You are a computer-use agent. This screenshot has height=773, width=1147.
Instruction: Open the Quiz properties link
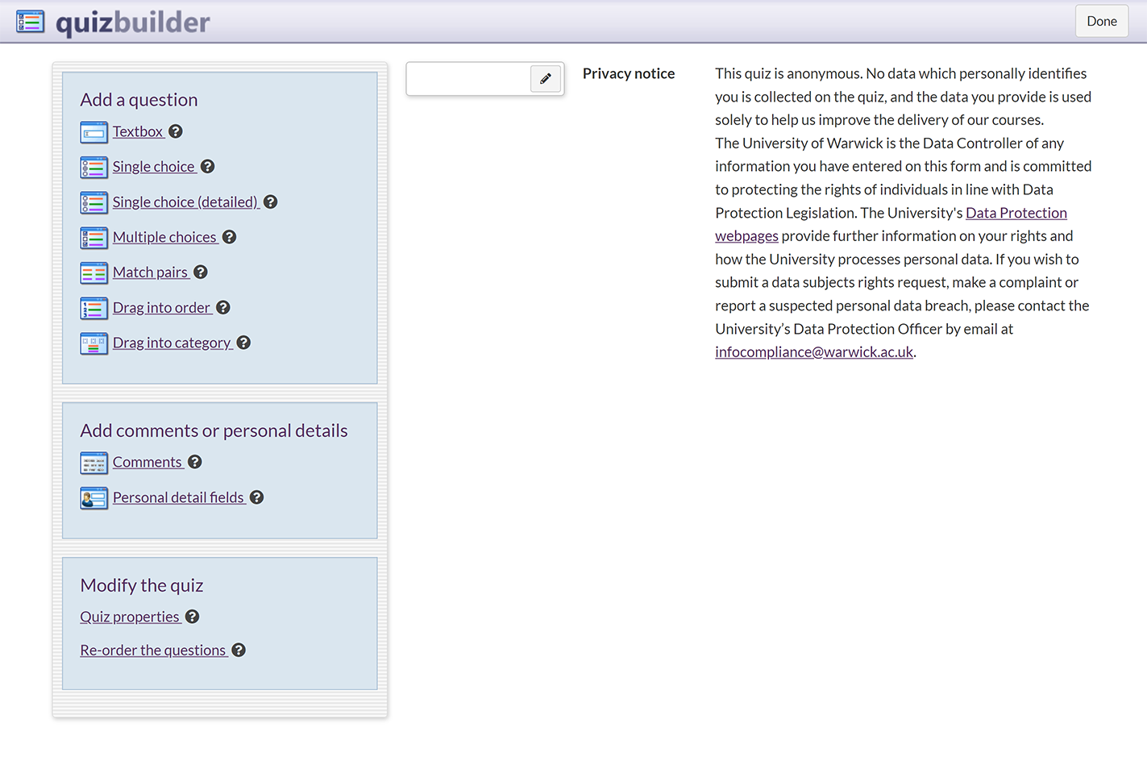tap(129, 617)
